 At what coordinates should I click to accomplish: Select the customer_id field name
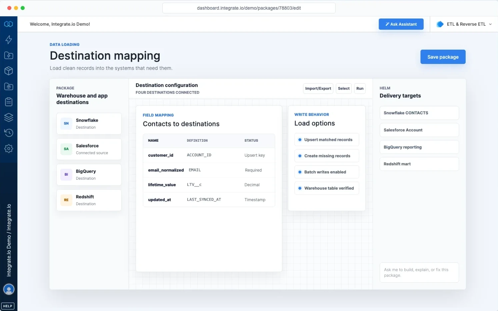pos(161,155)
